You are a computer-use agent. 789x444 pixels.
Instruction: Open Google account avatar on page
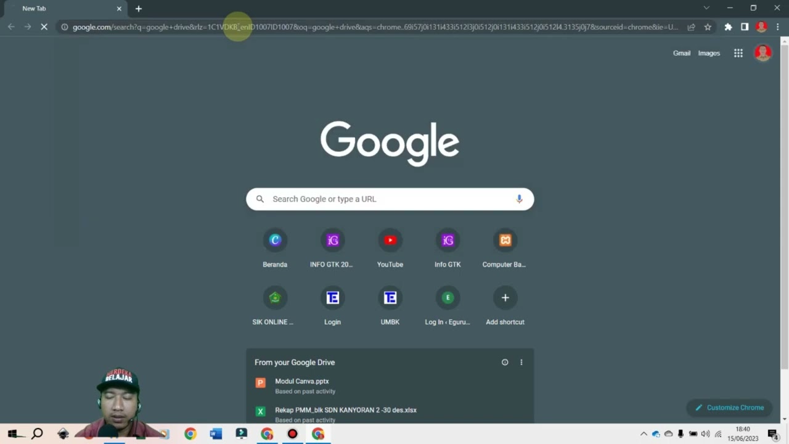(763, 53)
